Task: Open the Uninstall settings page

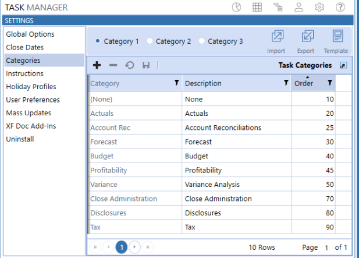Action: 44,139
